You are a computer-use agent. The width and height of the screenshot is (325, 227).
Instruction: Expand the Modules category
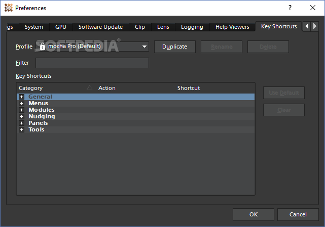click(x=21, y=110)
